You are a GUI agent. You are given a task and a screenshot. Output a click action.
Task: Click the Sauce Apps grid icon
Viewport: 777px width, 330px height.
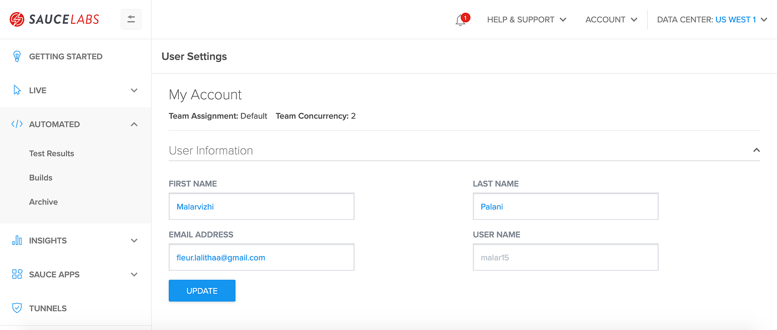17,274
